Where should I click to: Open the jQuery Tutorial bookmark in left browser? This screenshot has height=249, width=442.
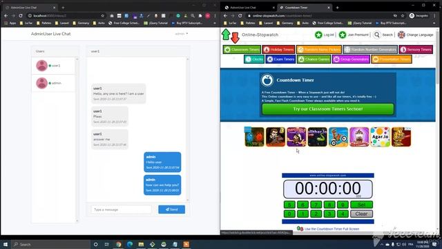(156, 23)
